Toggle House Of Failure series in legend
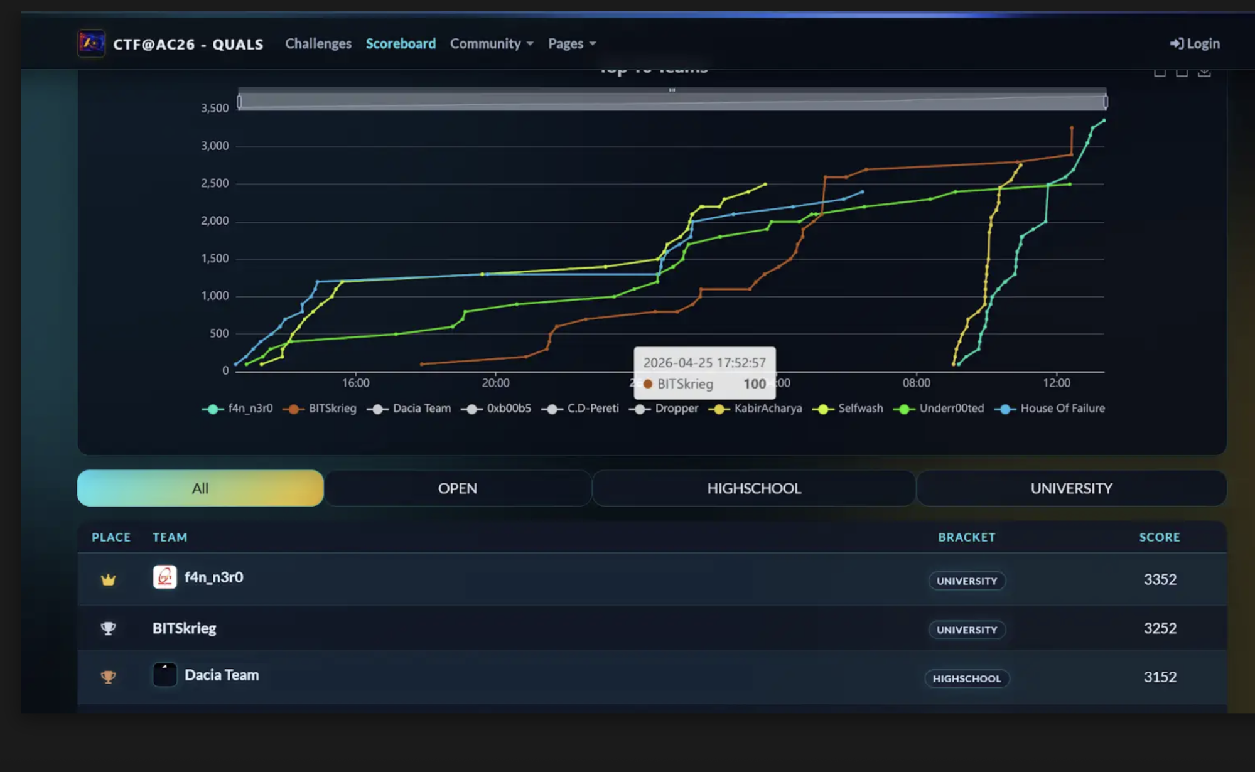Image resolution: width=1255 pixels, height=772 pixels. (x=1050, y=409)
